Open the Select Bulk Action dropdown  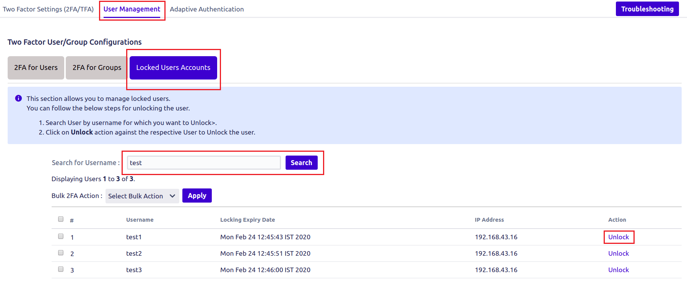pyautogui.click(x=142, y=196)
